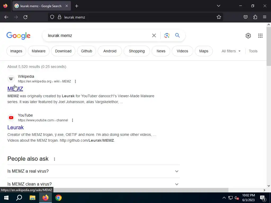Click the youtube.com channel URL
Viewport: 271px width, 203px height.
click(43, 120)
